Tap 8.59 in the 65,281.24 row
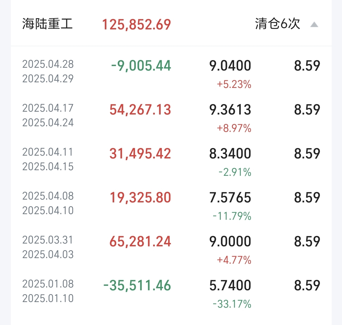The width and height of the screenshot is (342, 325). [x=307, y=242]
